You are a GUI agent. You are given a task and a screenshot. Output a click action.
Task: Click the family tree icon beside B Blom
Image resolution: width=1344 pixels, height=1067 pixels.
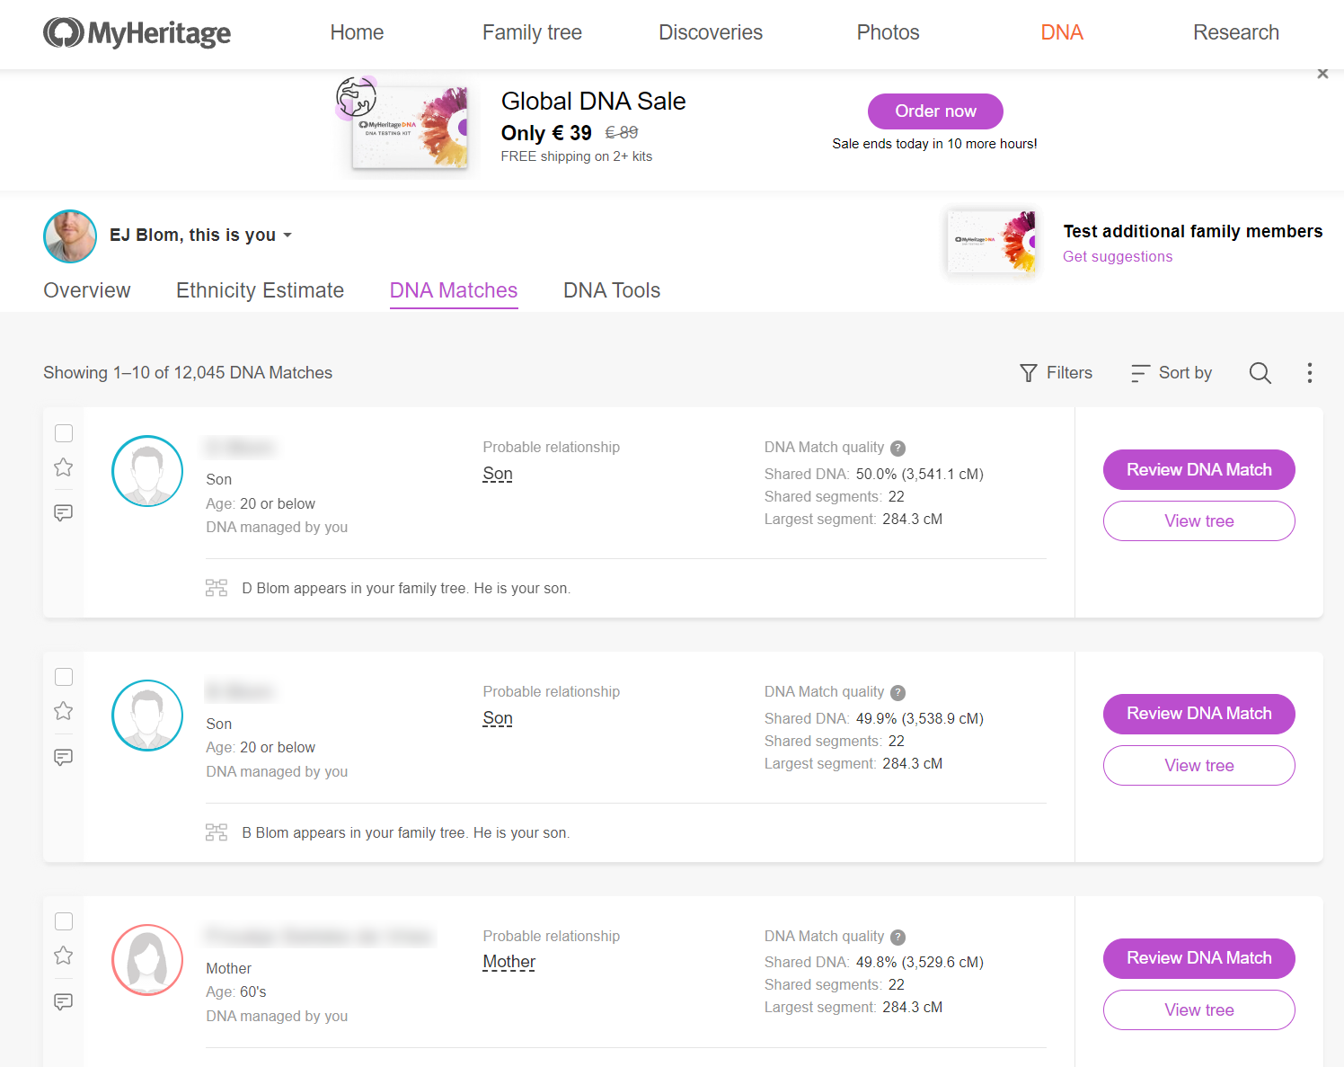[x=217, y=832]
